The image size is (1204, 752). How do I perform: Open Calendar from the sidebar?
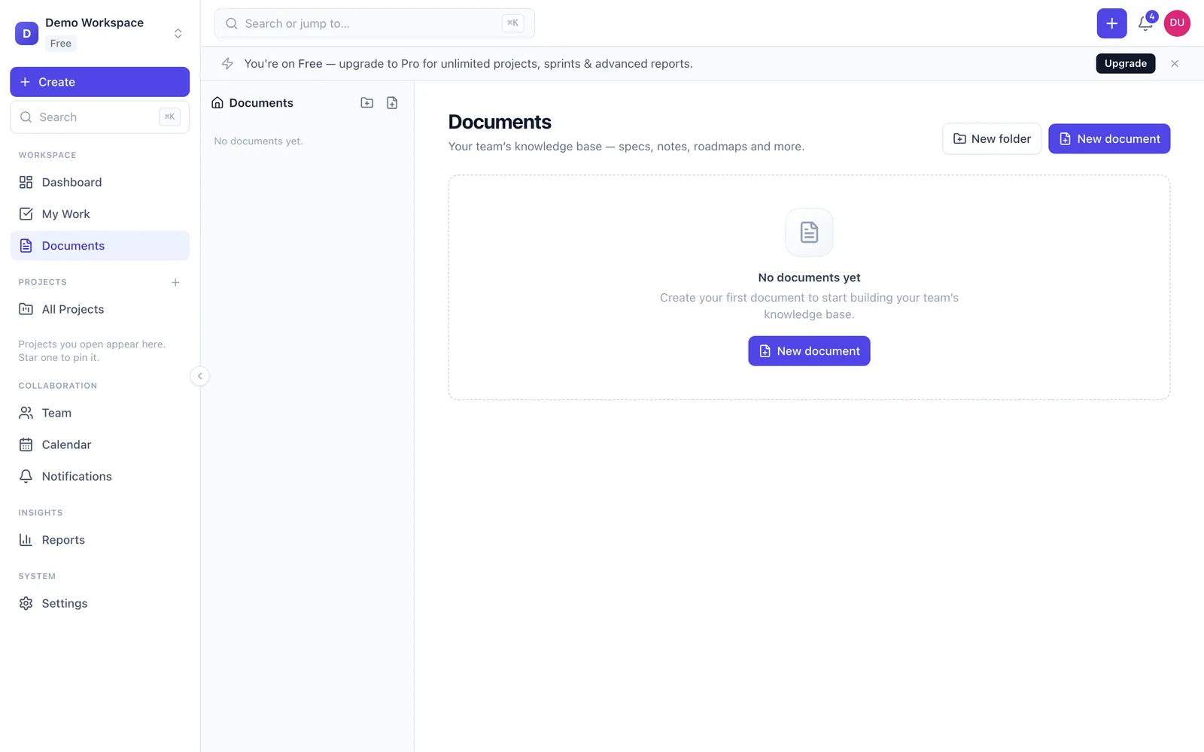point(99,444)
